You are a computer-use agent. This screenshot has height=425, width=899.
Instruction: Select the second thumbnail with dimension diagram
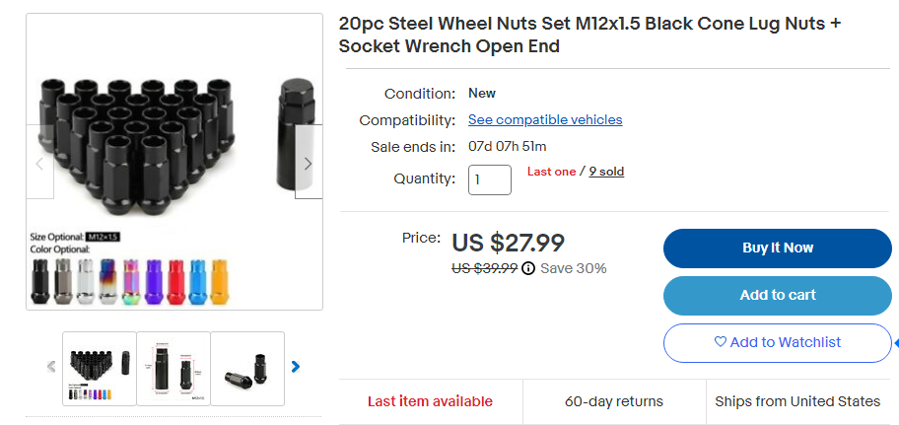[173, 368]
